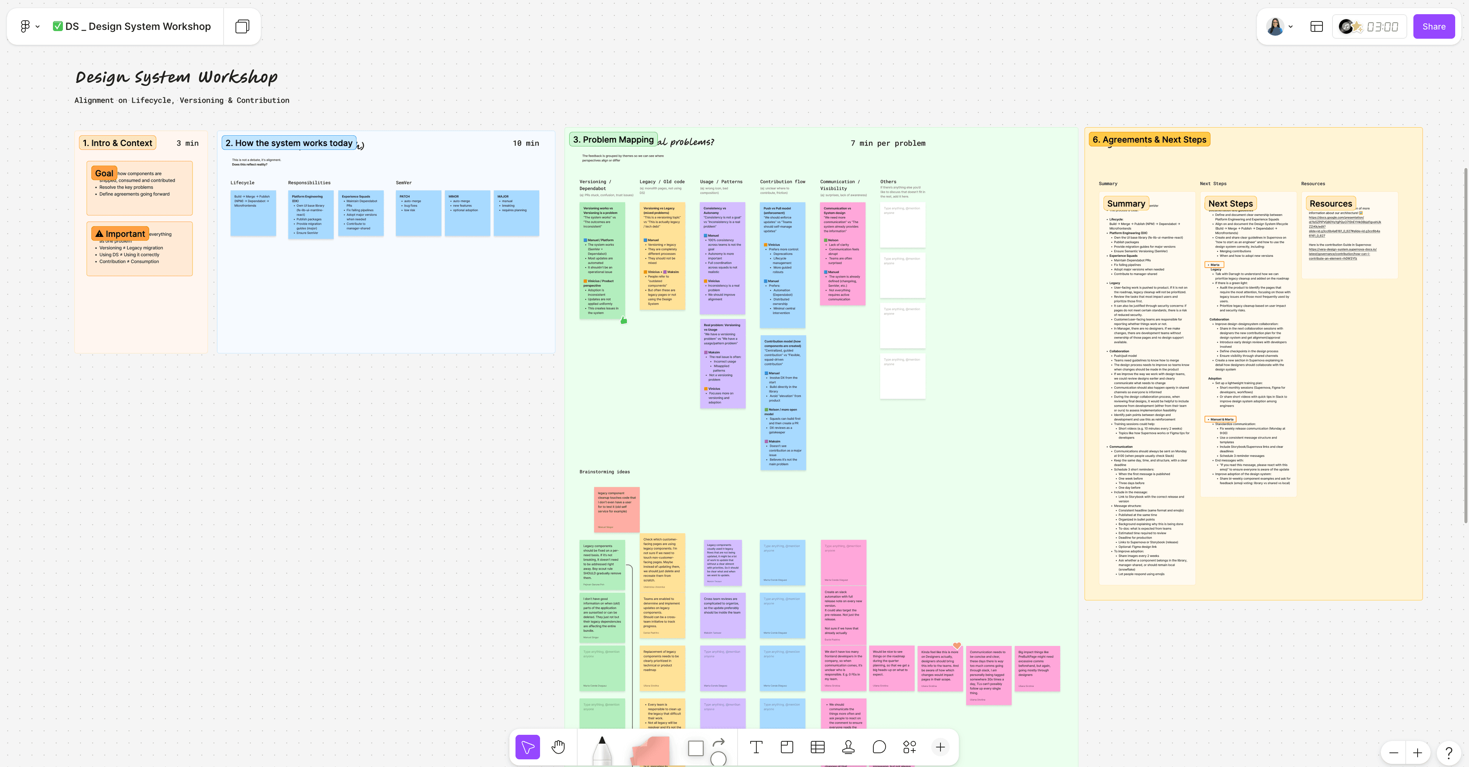Select the Resources heading label

pos(1331,204)
